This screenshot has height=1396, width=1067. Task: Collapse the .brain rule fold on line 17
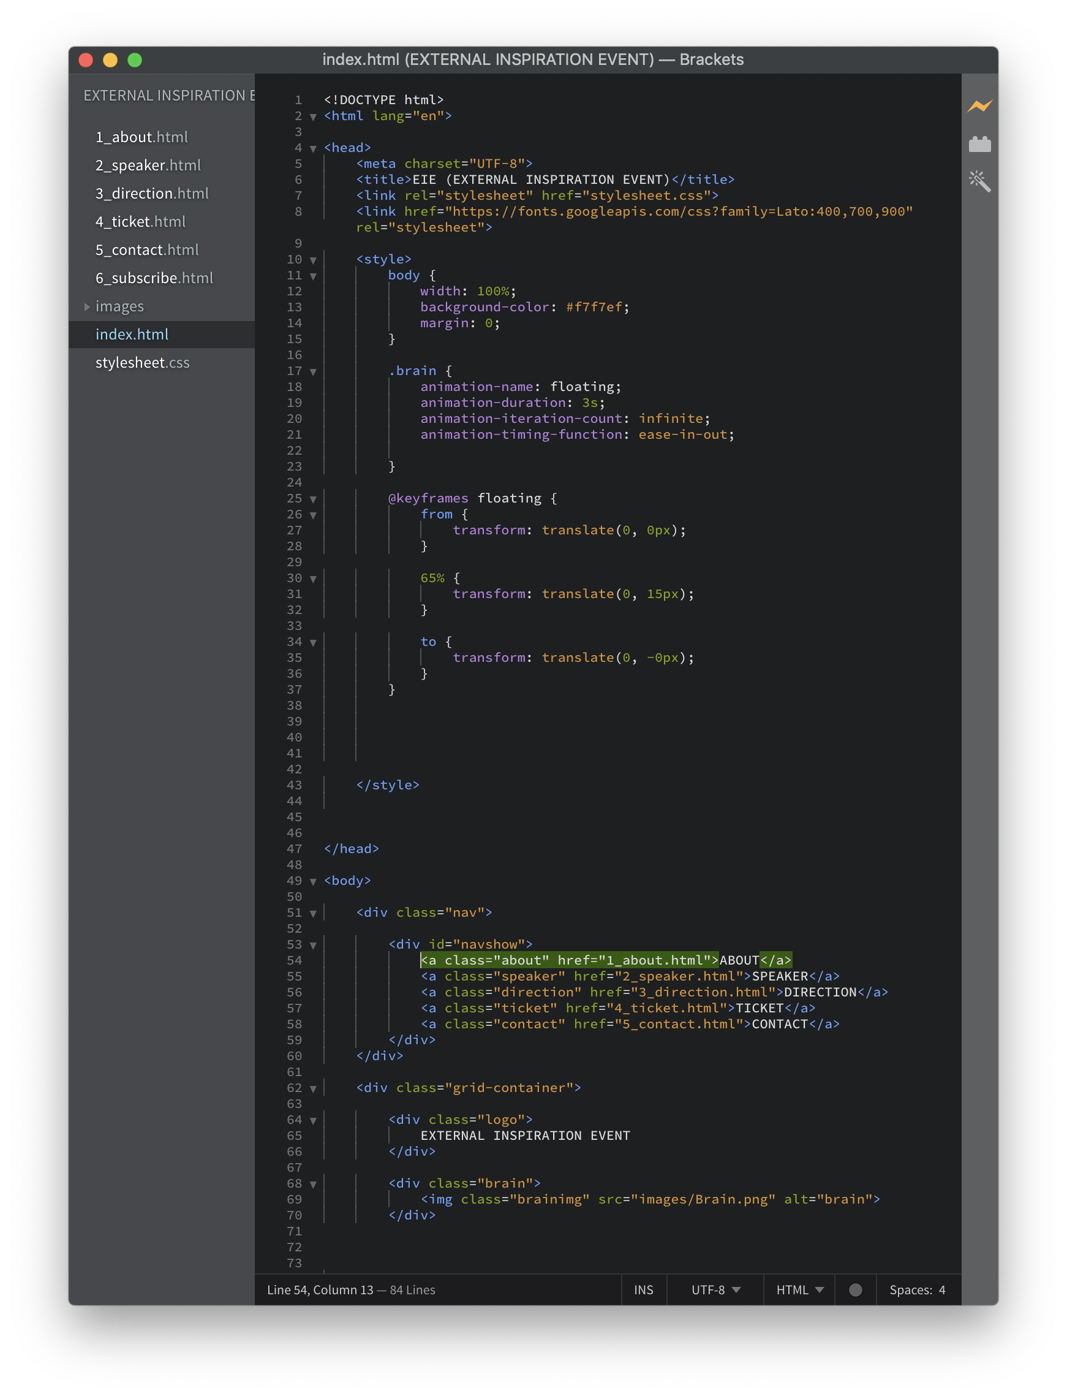(x=313, y=371)
